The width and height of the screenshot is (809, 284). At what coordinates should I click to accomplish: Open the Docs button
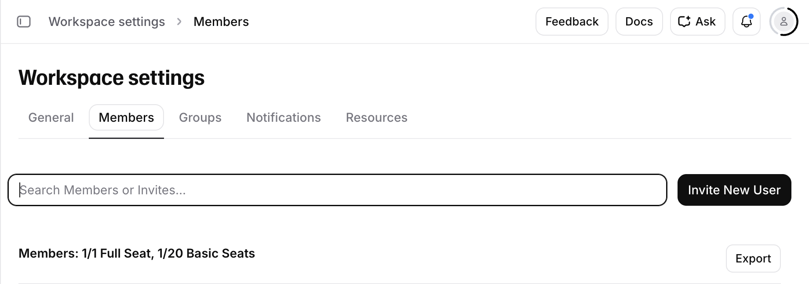639,22
